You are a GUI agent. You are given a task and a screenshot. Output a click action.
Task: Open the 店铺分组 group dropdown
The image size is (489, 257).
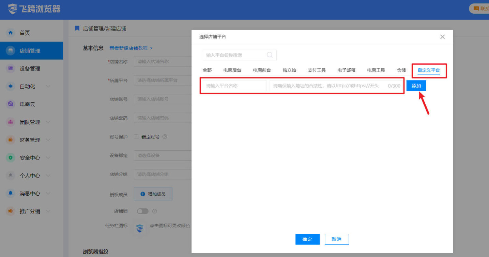(x=163, y=174)
